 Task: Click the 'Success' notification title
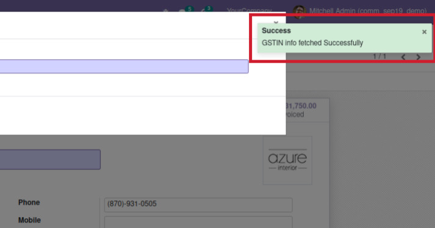tap(276, 30)
